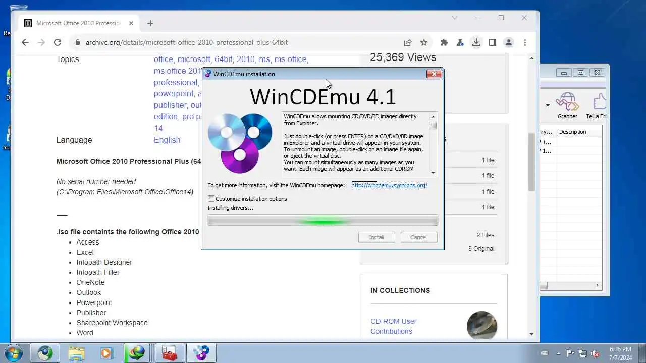Toggle the Chrome side panel icon
The height and width of the screenshot is (363, 646).
point(493,42)
